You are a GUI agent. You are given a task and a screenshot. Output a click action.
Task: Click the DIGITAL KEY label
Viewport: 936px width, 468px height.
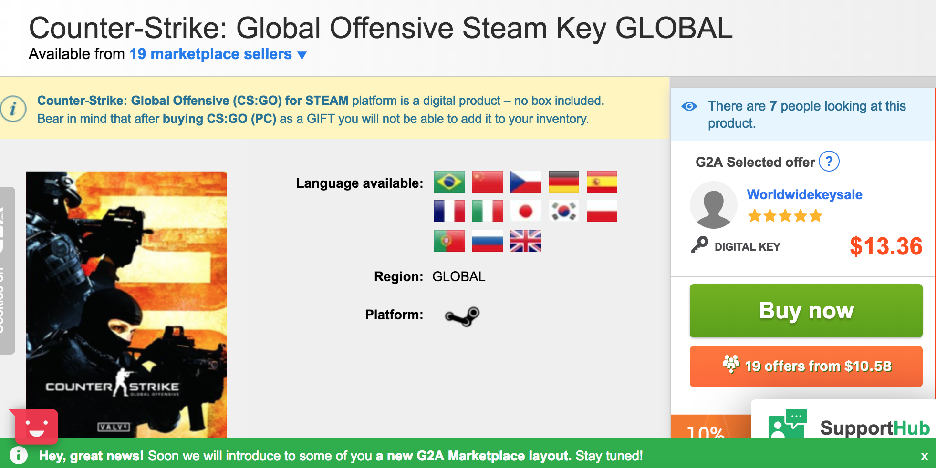[x=747, y=247]
